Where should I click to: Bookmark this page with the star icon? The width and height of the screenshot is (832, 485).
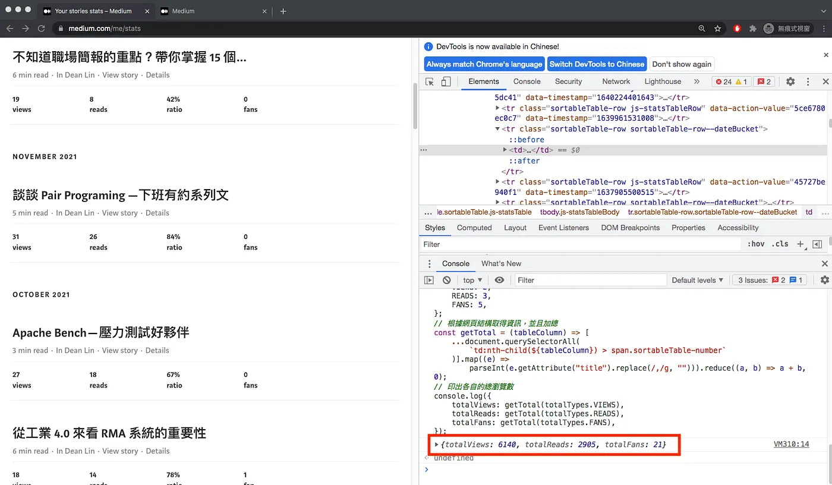click(717, 28)
